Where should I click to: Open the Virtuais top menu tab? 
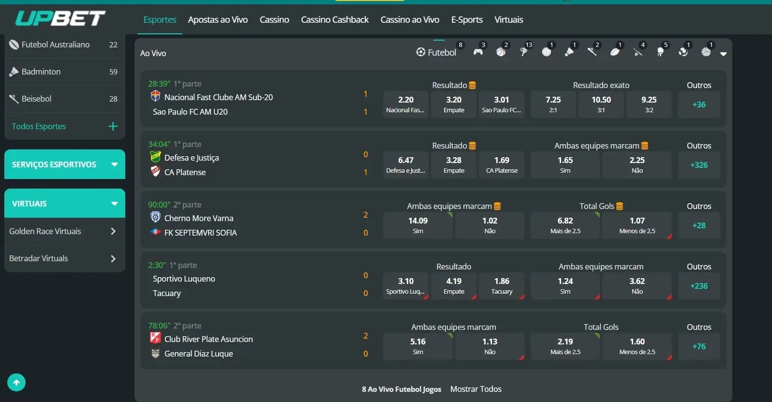click(508, 19)
